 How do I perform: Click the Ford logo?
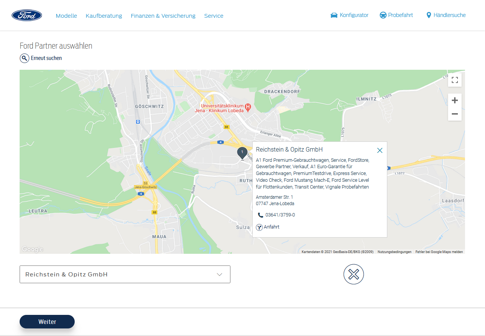click(x=27, y=15)
